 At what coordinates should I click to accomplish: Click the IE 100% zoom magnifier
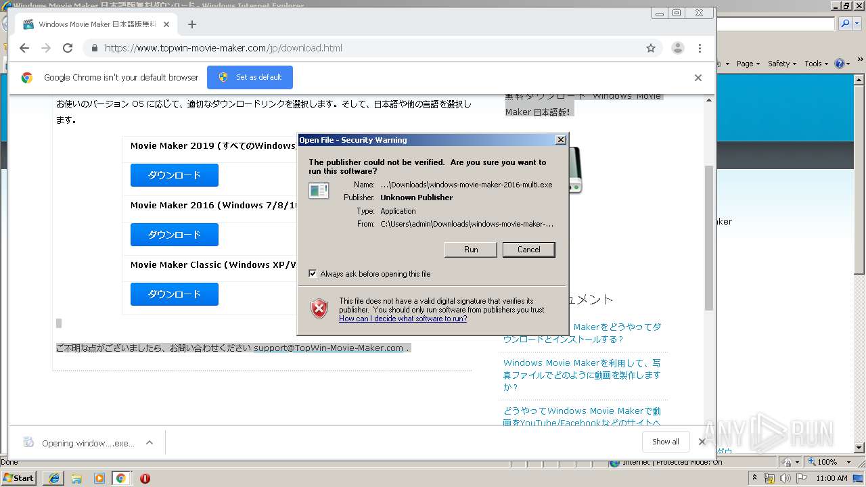[x=811, y=462]
